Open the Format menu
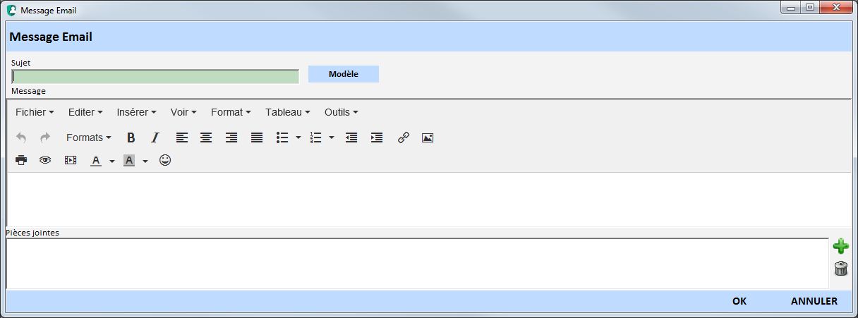 [231, 112]
